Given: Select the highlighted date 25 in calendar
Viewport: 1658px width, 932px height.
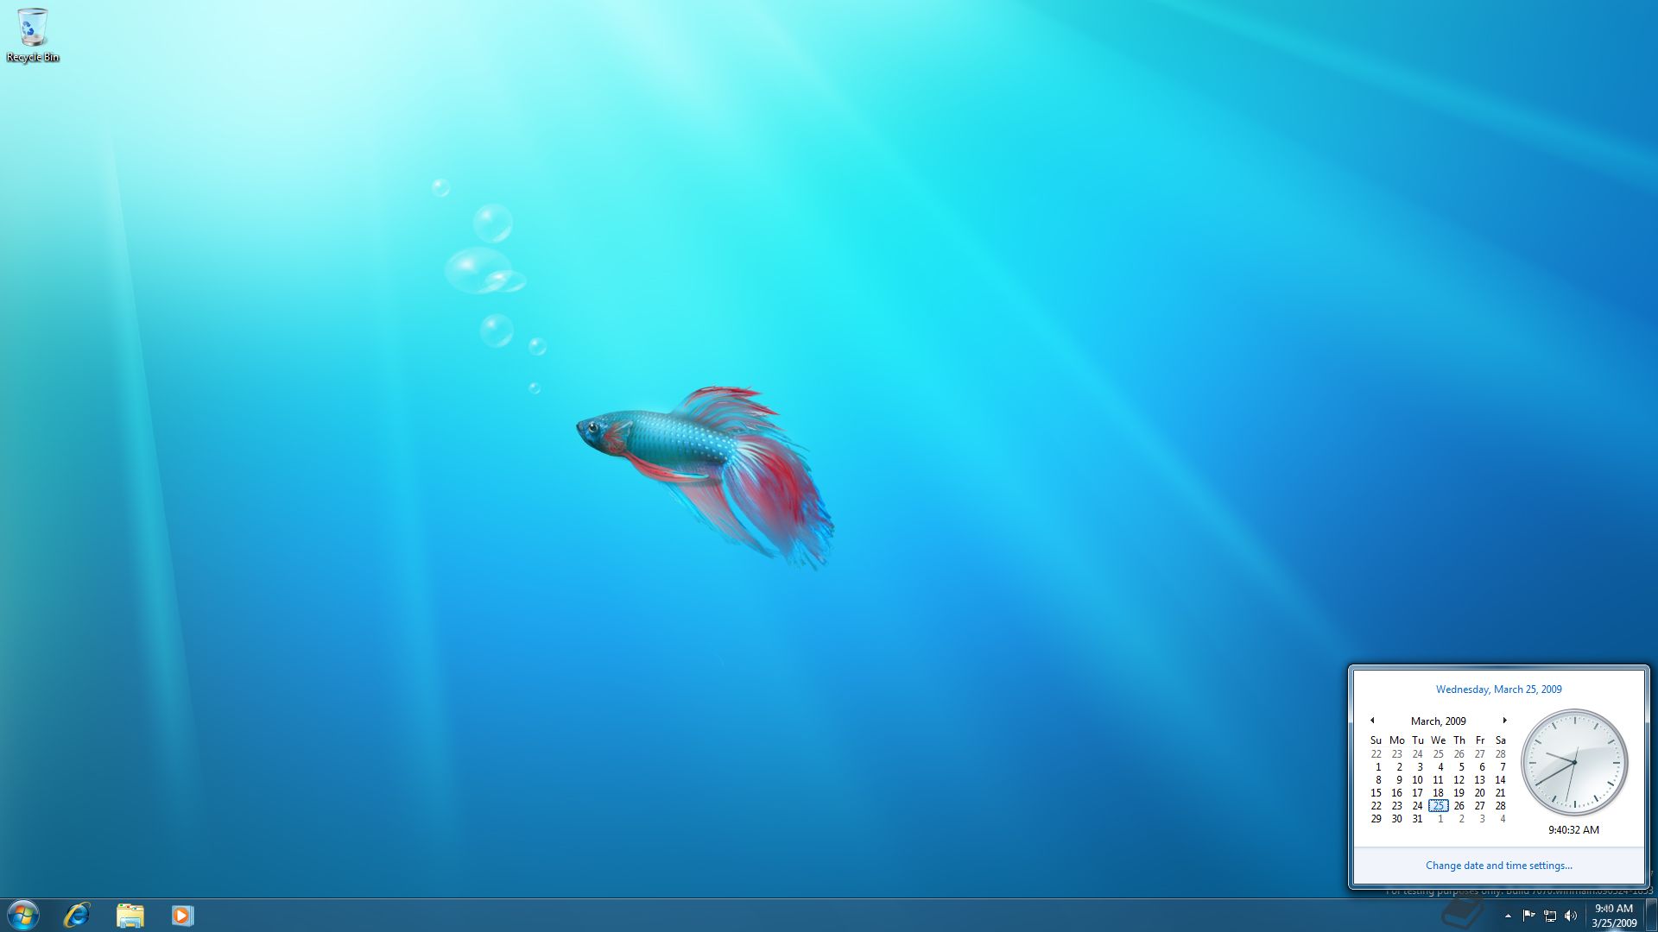Looking at the screenshot, I should [x=1438, y=805].
